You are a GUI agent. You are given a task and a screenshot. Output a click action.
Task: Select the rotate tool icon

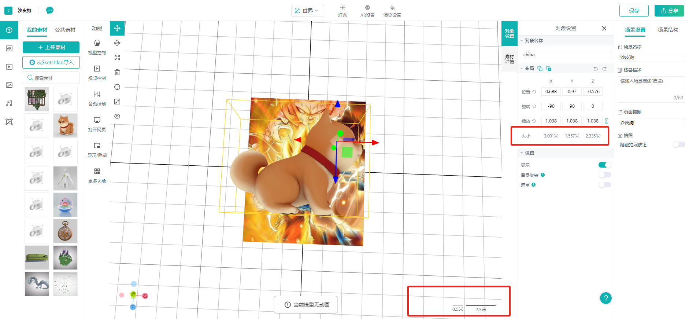(x=117, y=43)
